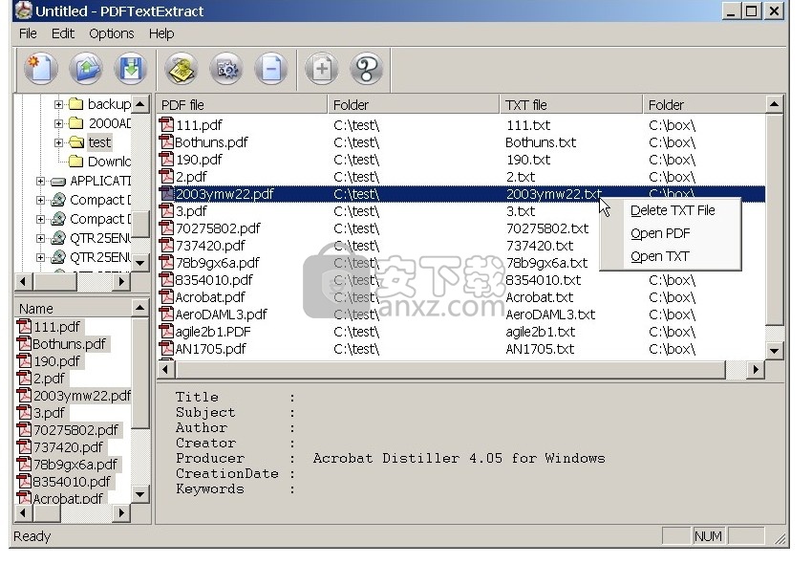Screen dimensions: 812x564
Task: Click the add file plus toolbar icon
Action: tap(322, 69)
